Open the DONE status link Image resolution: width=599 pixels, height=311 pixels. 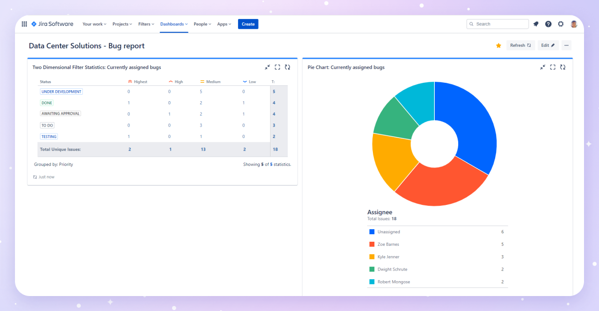tap(47, 103)
